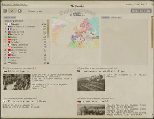Image resolution: width=154 pixels, height=119 pixels.
Task: Click the main newspaper scrollbar thumb
Action: coord(152,33)
